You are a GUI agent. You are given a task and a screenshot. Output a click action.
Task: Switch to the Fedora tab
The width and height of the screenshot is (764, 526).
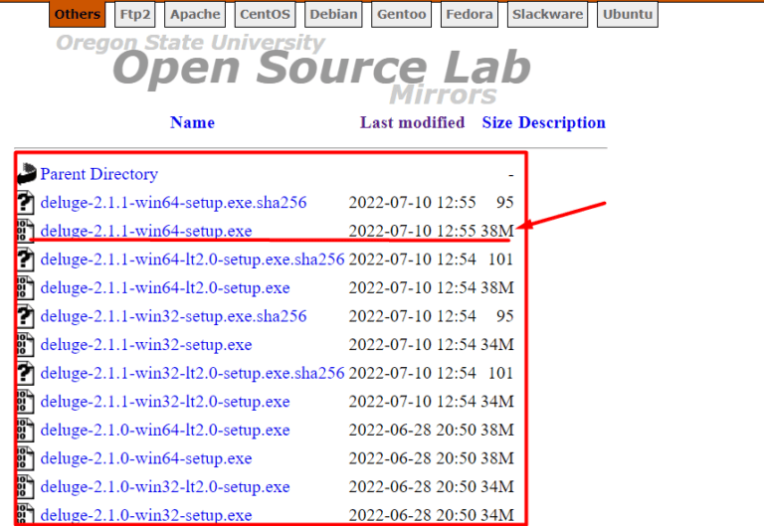pyautogui.click(x=470, y=14)
